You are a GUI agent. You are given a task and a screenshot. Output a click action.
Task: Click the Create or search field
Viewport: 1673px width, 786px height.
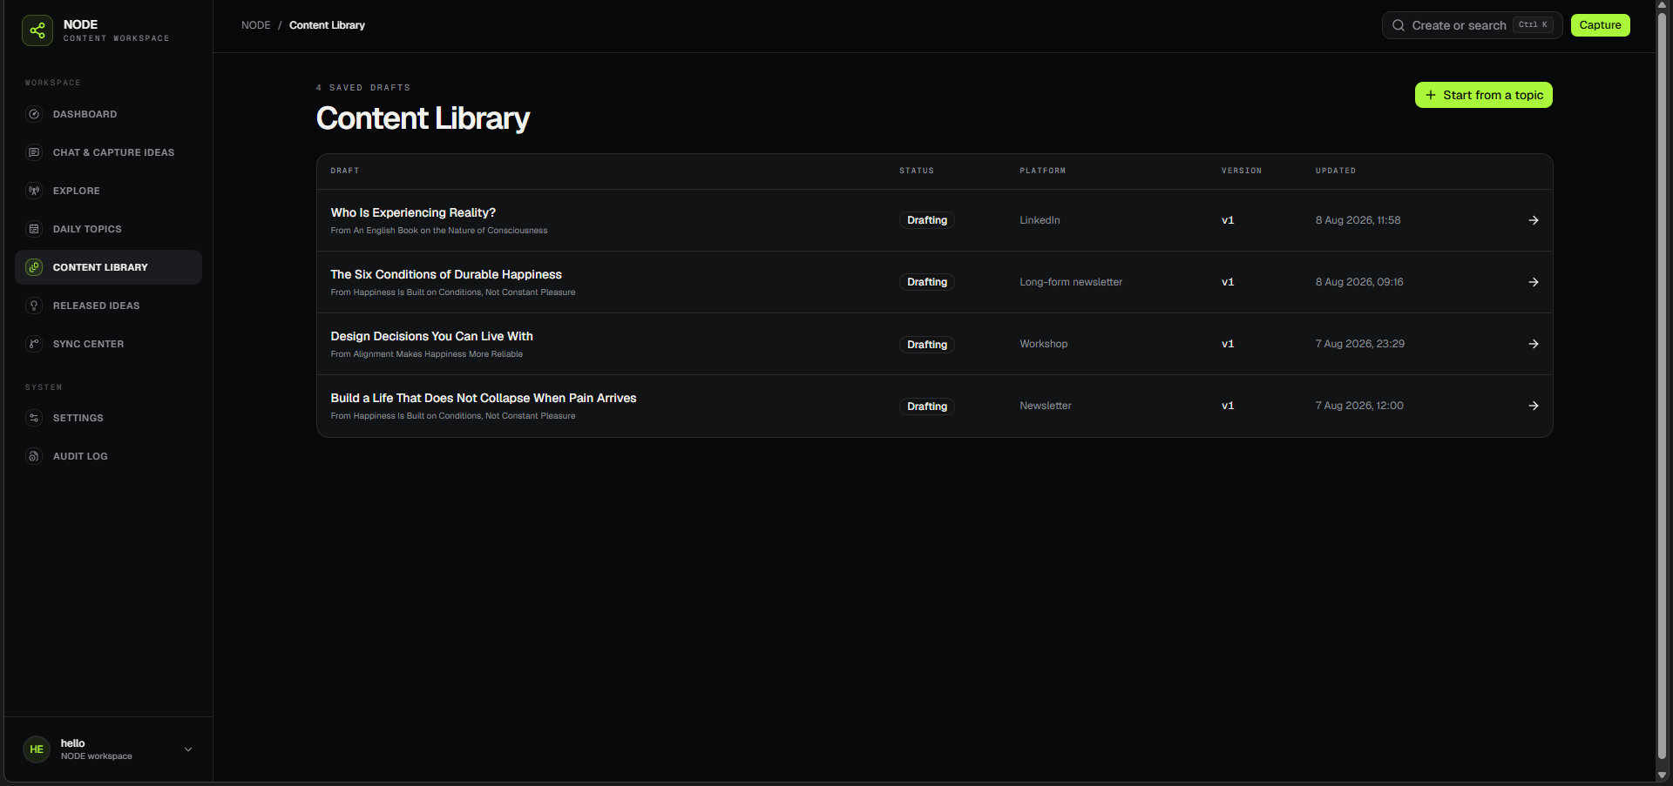1472,25
